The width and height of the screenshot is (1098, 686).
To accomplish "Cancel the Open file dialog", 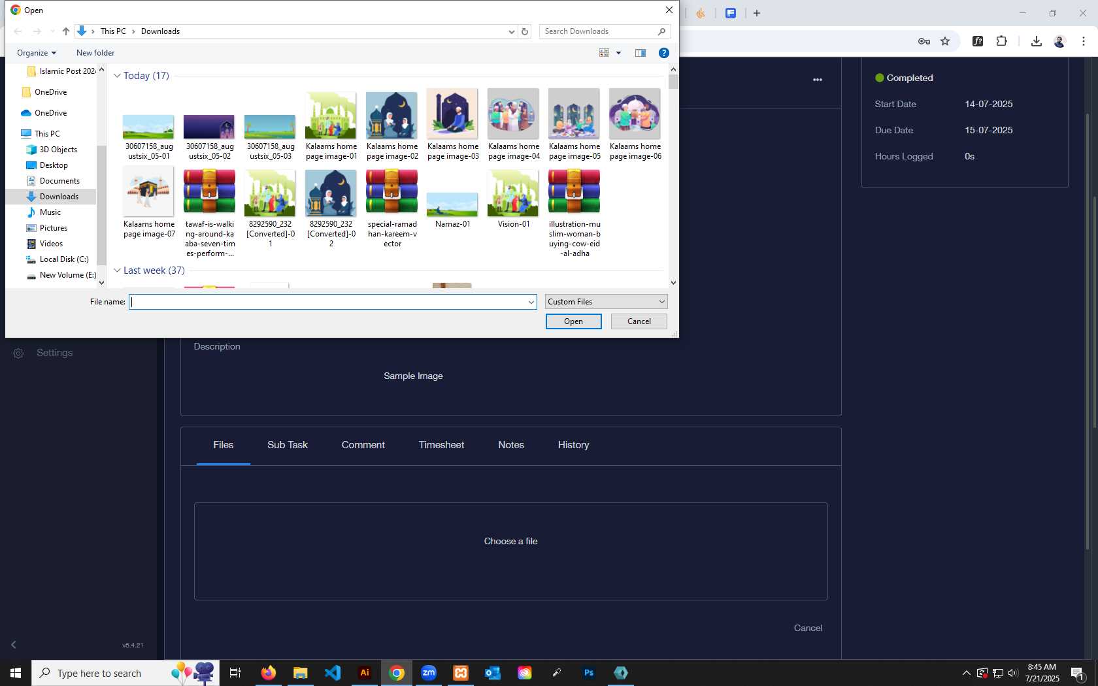I will (x=639, y=321).
